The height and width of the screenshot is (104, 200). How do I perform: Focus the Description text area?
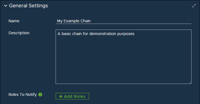click(124, 57)
